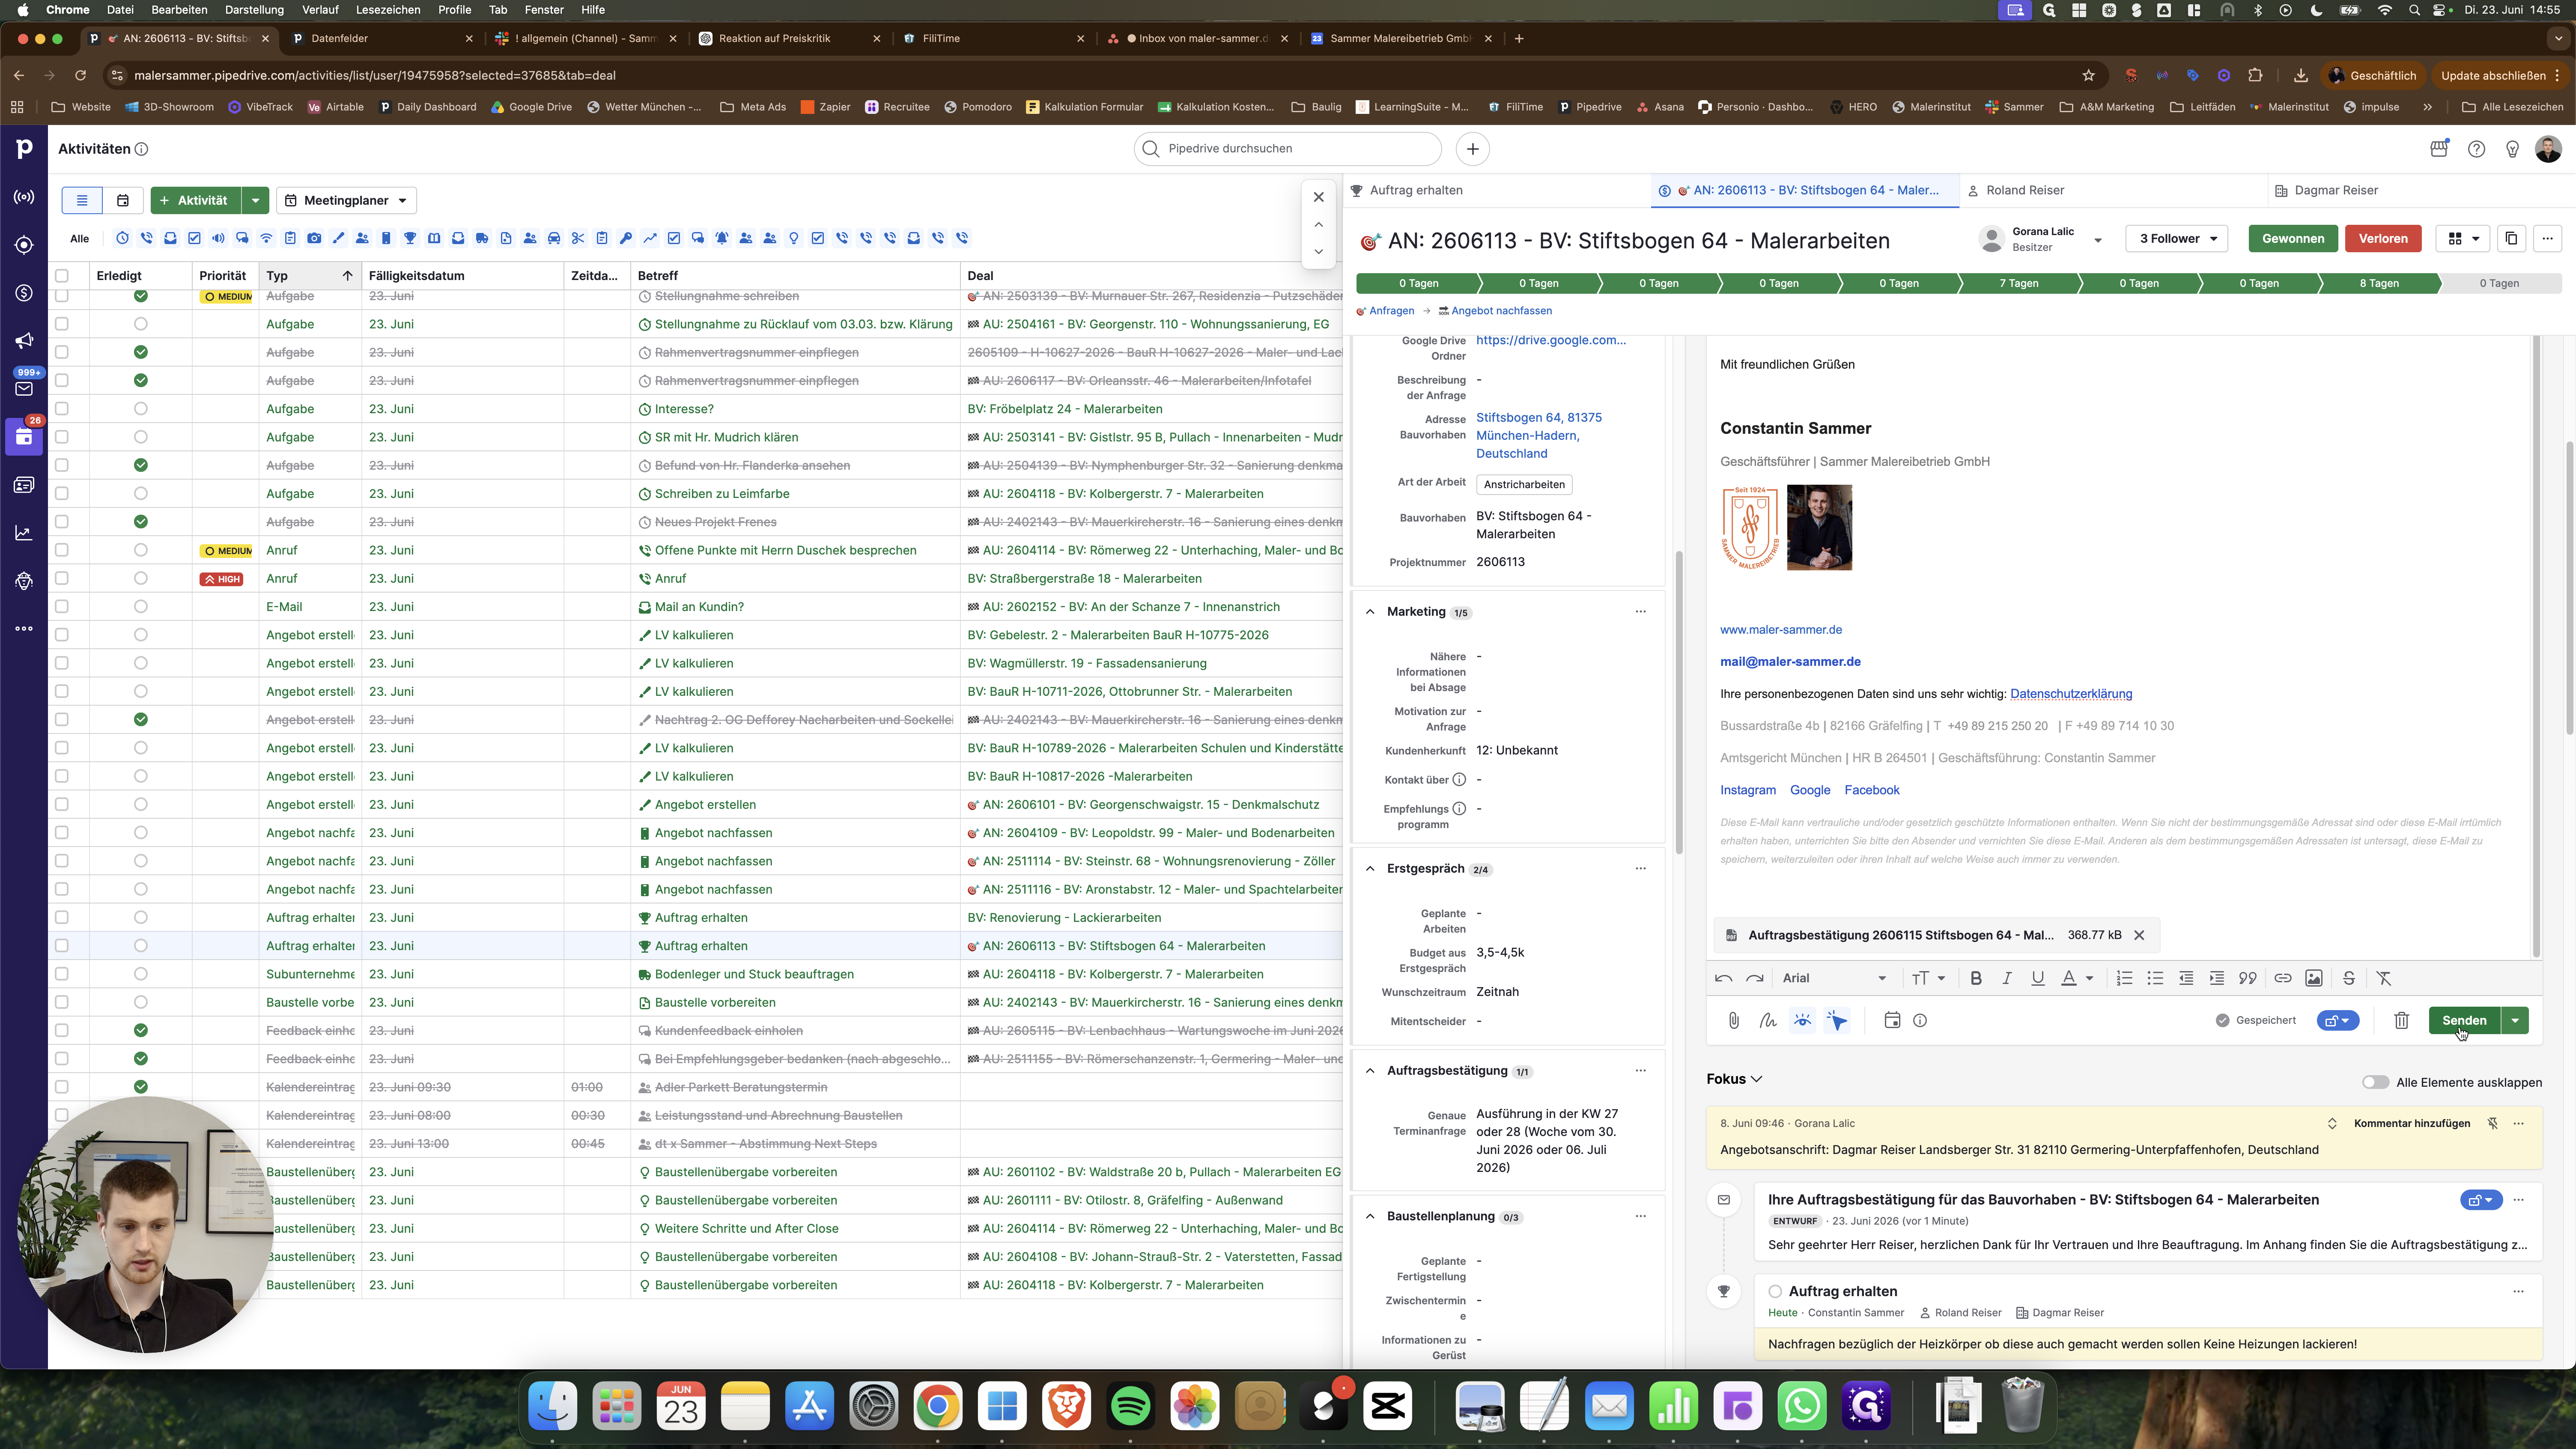Open Mail inbox in sidebar
This screenshot has height=1449, width=2576.
(24, 389)
